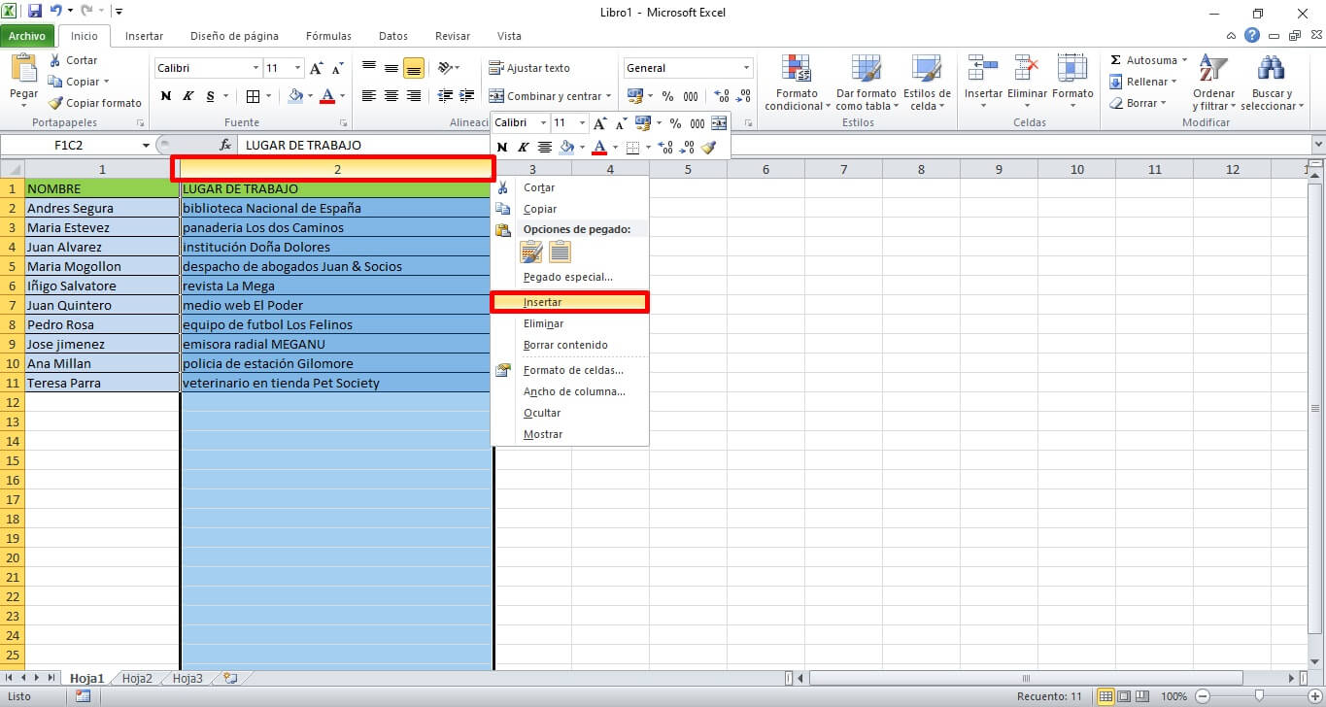1326x707 pixels.
Task: Toggle bold N in ribbon Fuente group
Action: (x=166, y=96)
